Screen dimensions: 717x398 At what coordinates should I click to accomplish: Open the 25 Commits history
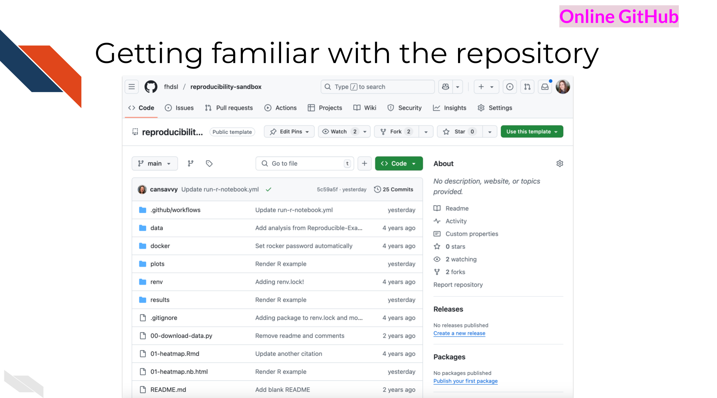[x=393, y=190]
